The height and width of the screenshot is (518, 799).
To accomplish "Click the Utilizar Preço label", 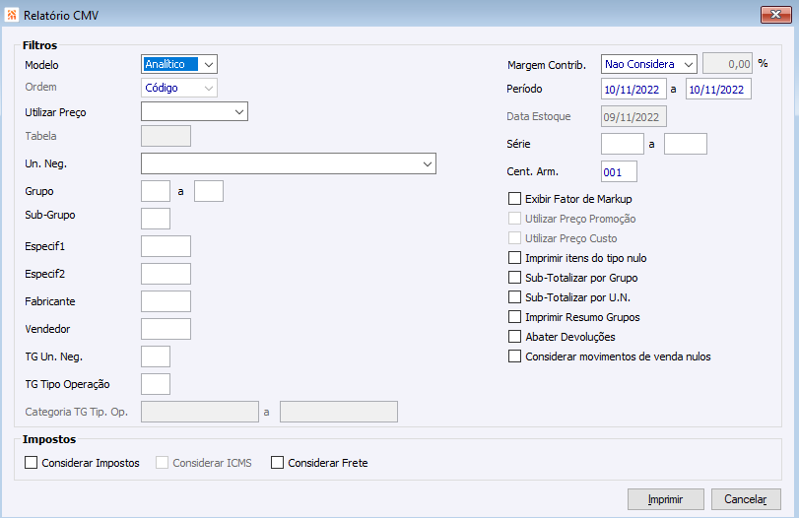I will point(55,112).
